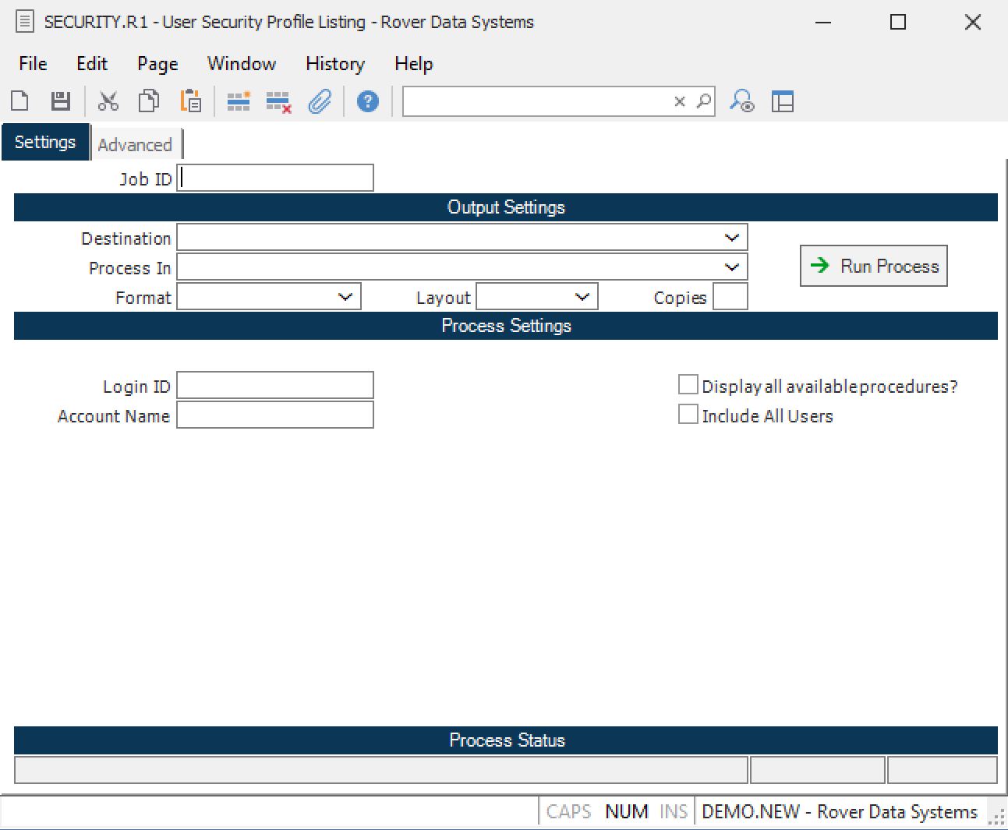
Task: Click the New record toolbar icon
Action: click(20, 101)
